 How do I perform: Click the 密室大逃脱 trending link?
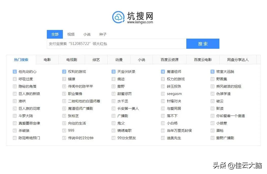click(225, 71)
